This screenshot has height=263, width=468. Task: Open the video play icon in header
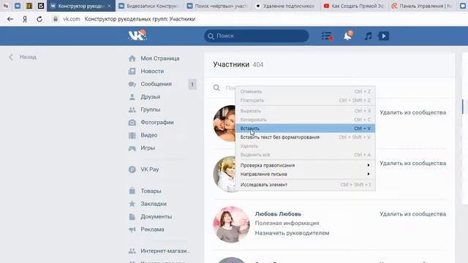(x=383, y=36)
